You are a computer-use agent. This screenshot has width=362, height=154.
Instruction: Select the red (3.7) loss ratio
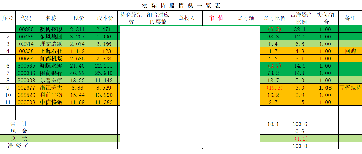[x=275, y=66]
